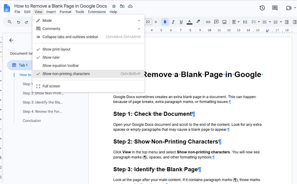Image resolution: width=297 pixels, height=184 pixels.
Task: Open video call options dropdown arrow
Action: (295, 8)
